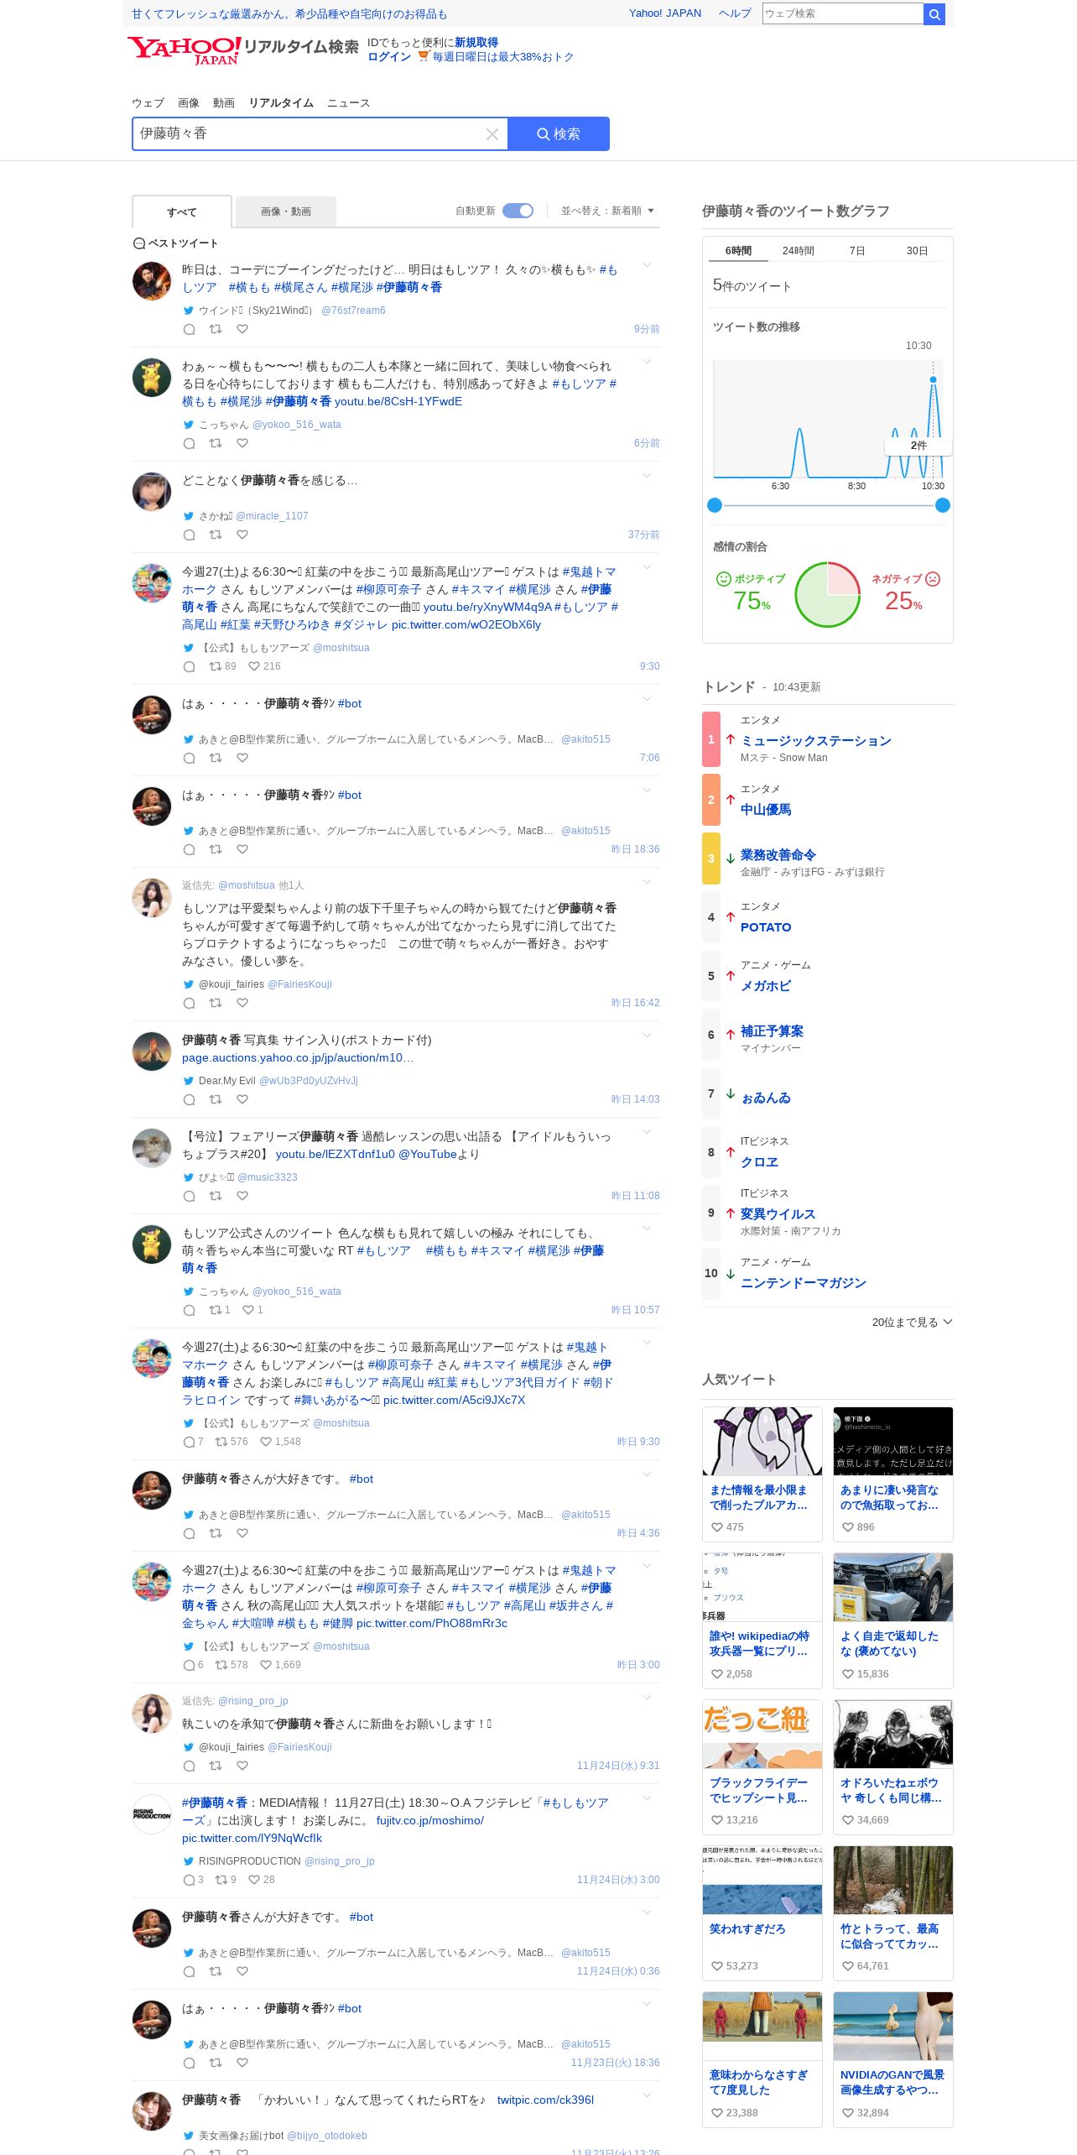Reply to the tweet by @76st7ream6
Screen dimensions: 1077x2155
point(190,330)
